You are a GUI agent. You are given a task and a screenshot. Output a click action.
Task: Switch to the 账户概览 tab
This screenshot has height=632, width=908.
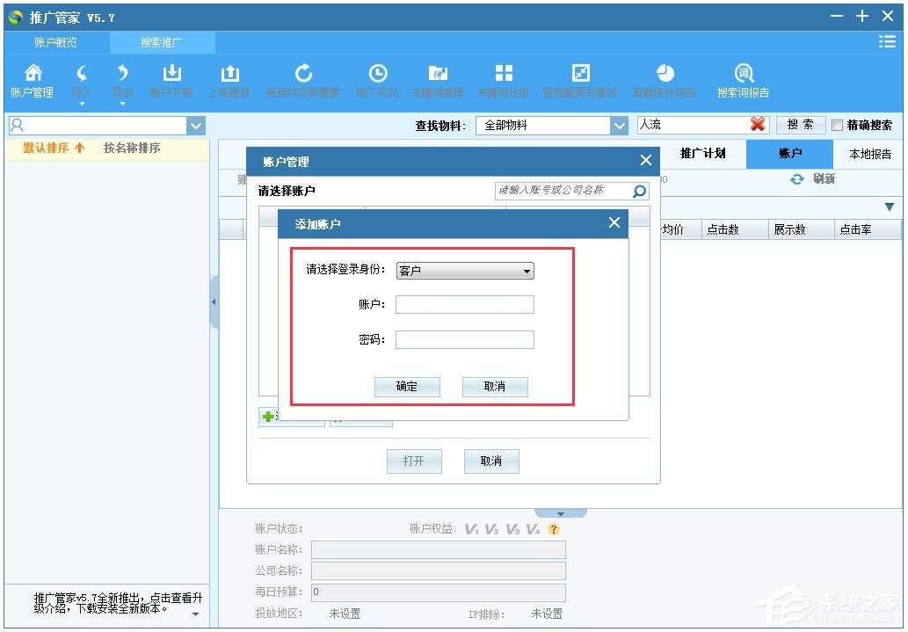tap(54, 41)
